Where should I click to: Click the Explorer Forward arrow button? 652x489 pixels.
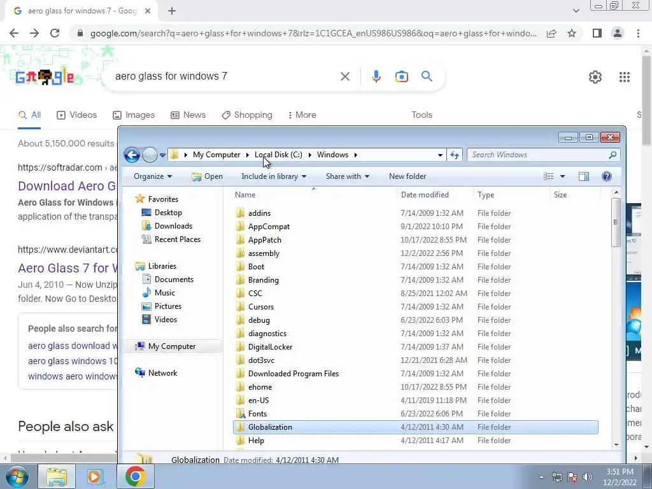pos(150,155)
